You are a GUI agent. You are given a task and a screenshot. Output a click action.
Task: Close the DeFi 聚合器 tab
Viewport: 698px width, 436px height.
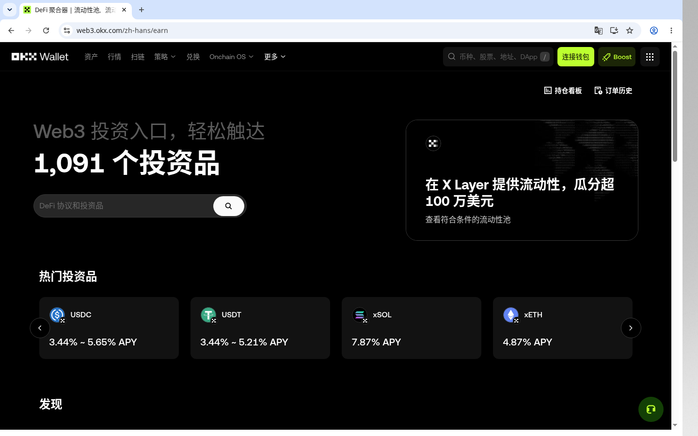(x=124, y=10)
